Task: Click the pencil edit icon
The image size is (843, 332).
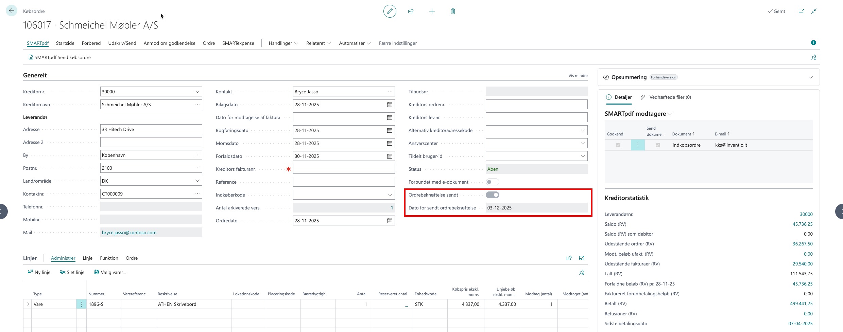Action: 390,11
